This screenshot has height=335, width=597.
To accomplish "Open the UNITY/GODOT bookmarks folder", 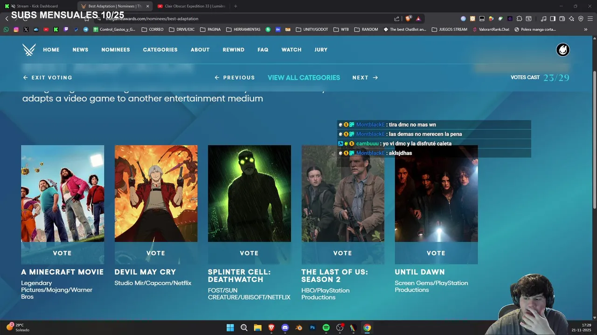I will pyautogui.click(x=312, y=29).
